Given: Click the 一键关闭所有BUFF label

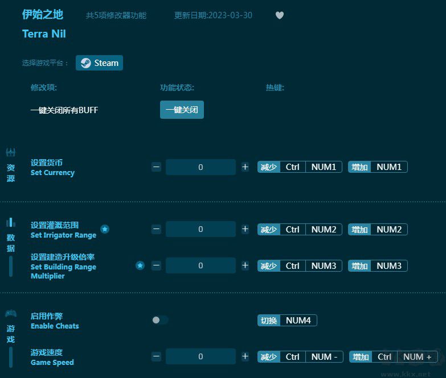Looking at the screenshot, I should [x=64, y=110].
